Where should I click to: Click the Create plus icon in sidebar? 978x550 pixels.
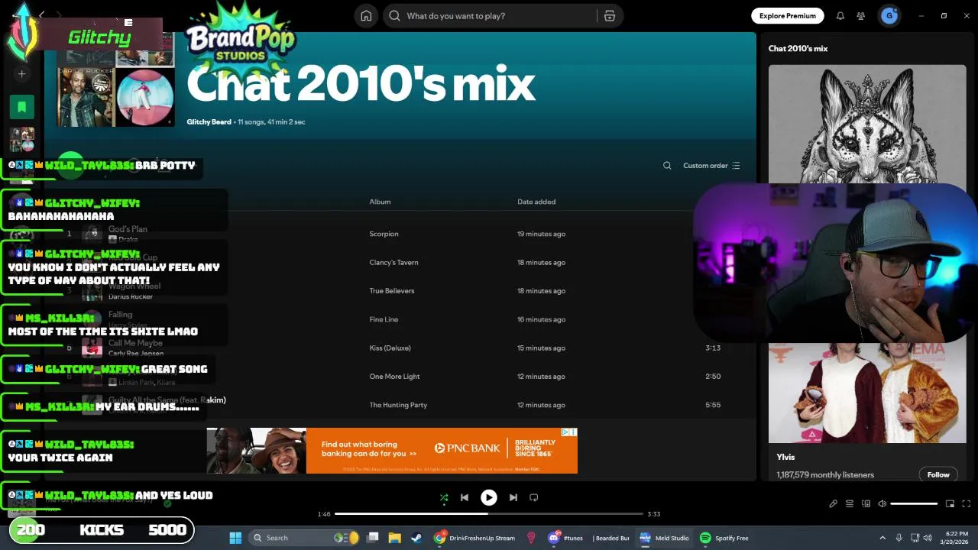tap(22, 74)
